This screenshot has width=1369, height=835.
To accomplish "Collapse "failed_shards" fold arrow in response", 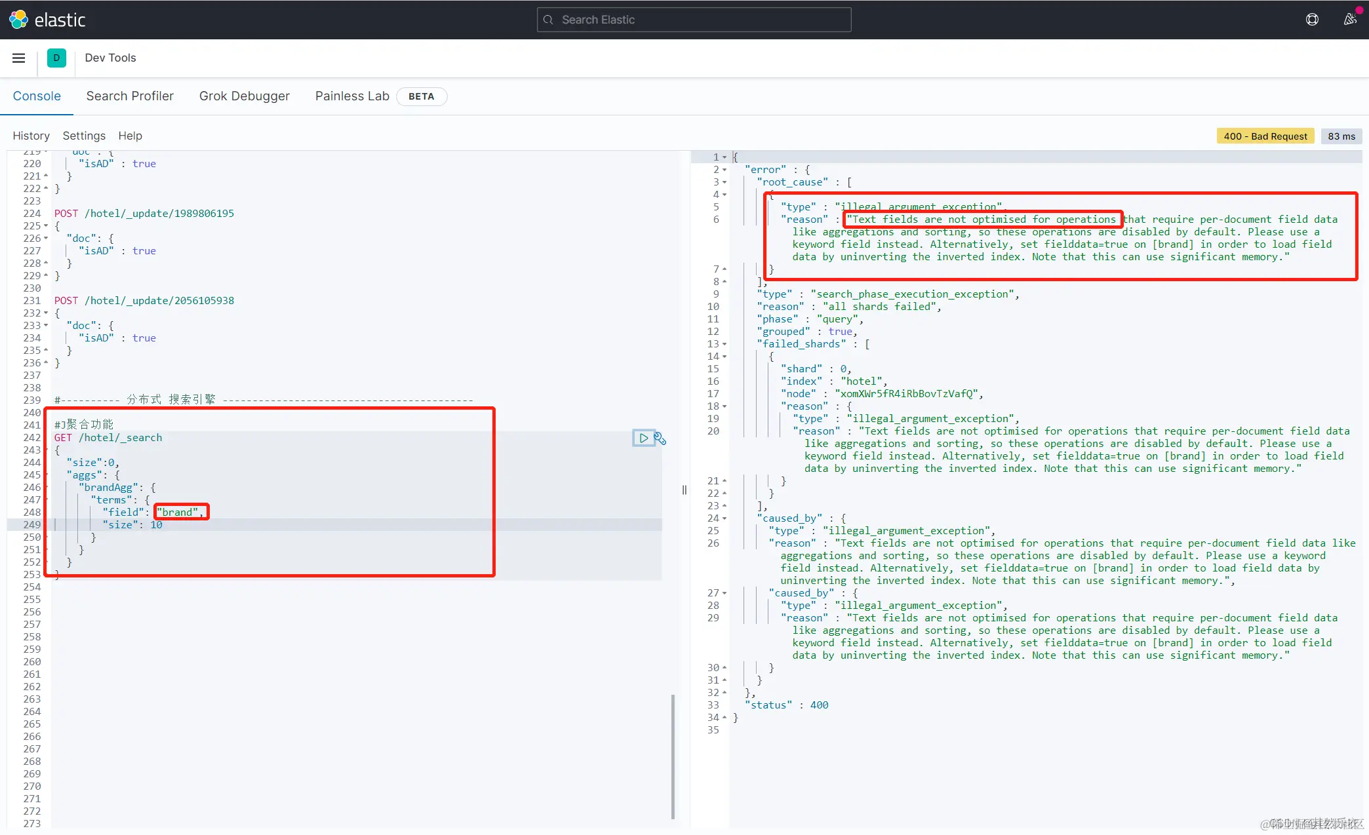I will pos(724,344).
